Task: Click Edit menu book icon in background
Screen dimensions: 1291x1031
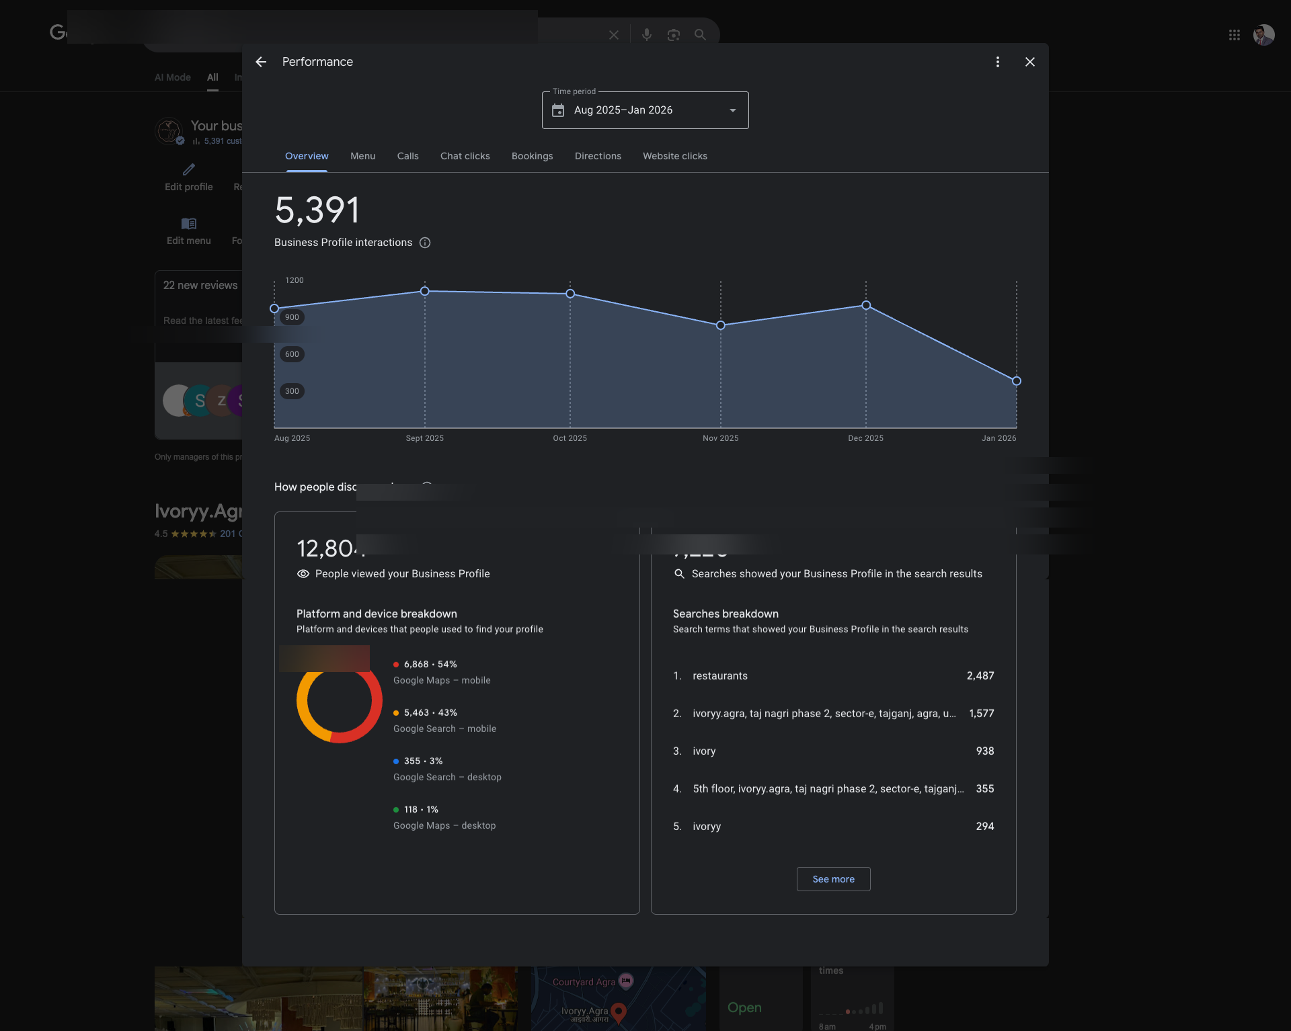Action: (189, 224)
